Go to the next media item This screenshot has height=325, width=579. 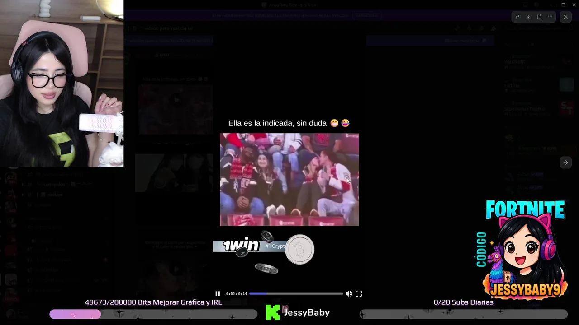click(565, 162)
